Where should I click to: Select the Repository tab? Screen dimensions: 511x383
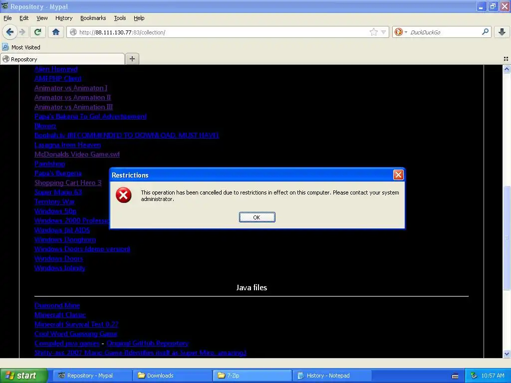point(62,59)
